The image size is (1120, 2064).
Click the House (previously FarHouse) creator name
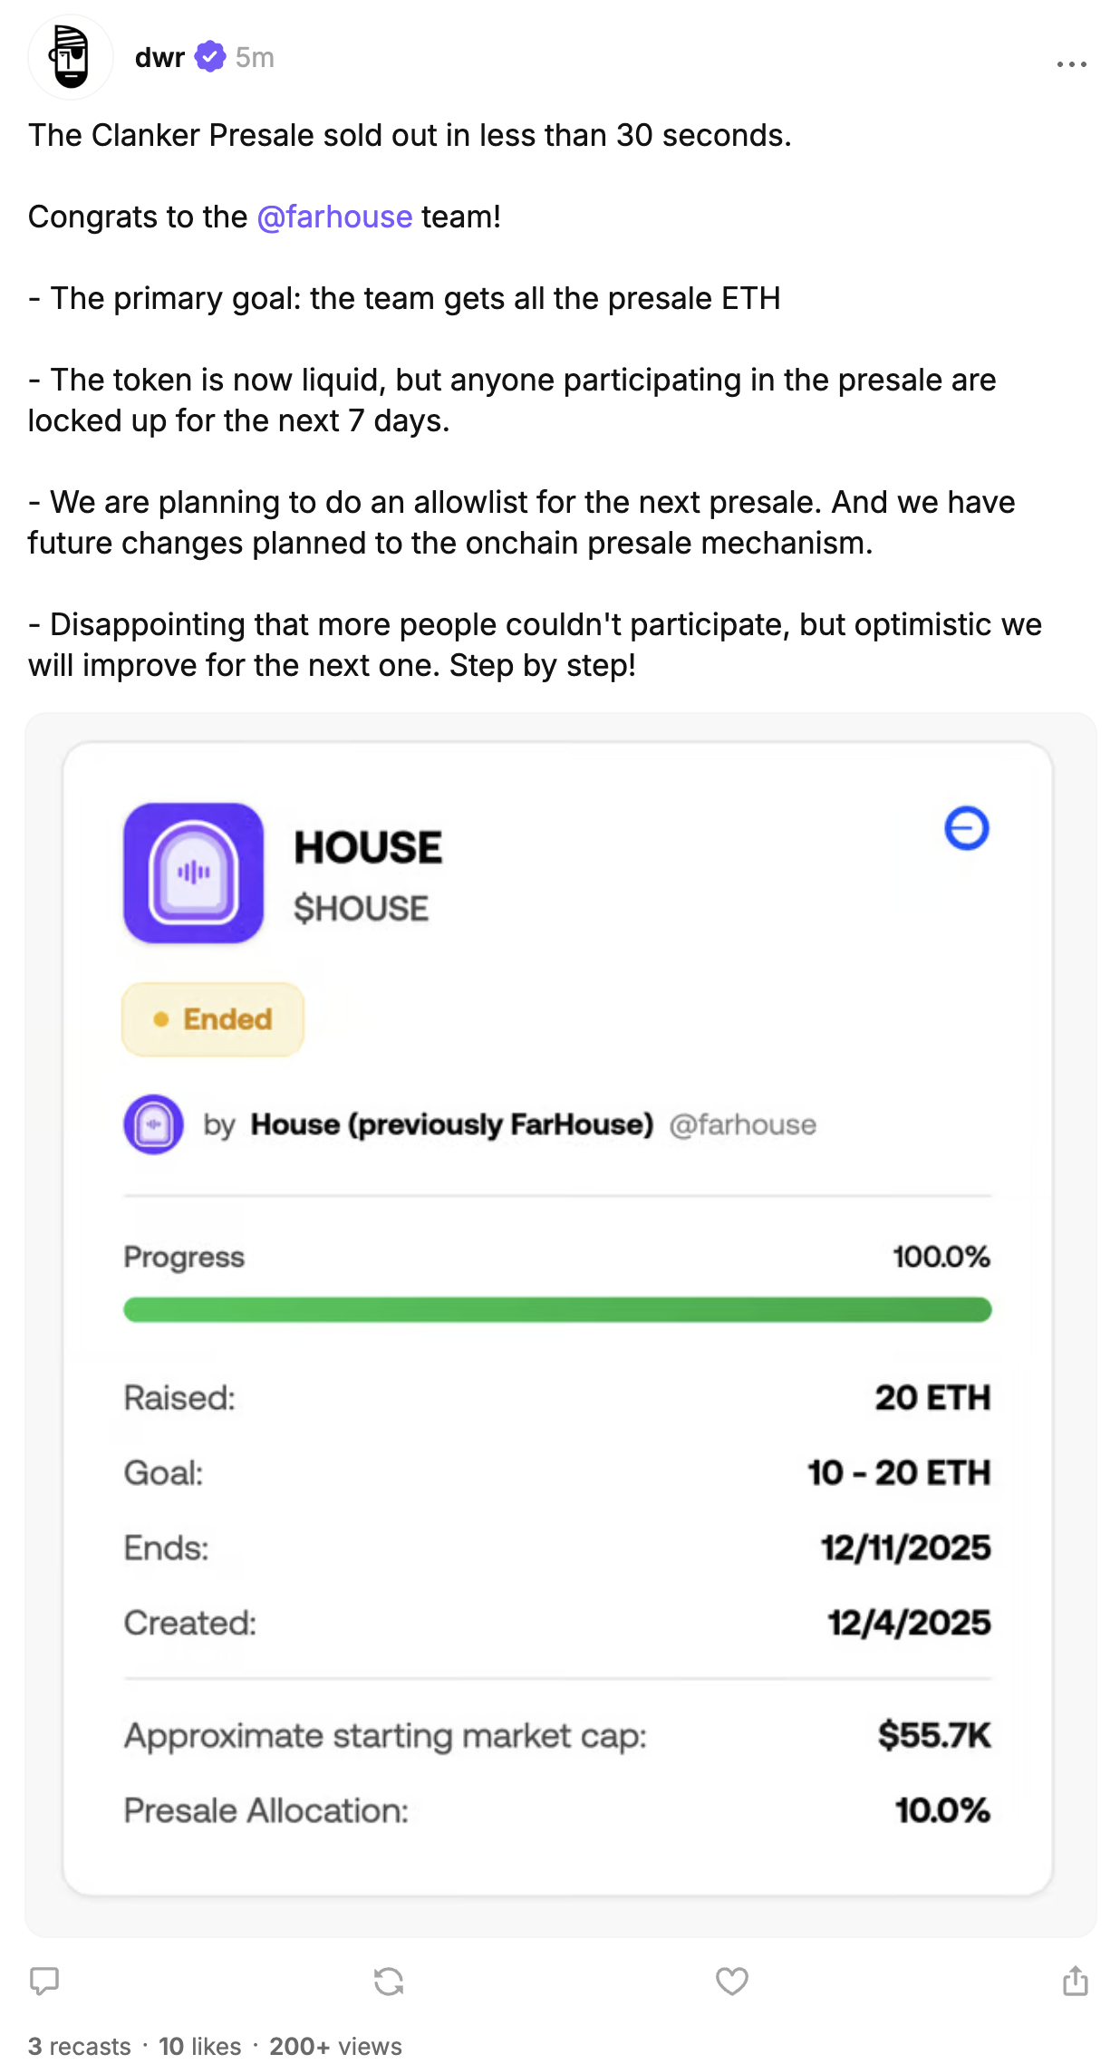tap(451, 1125)
